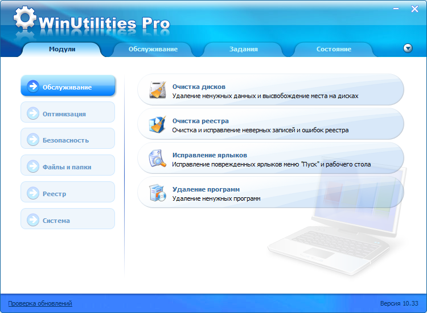Screen dimensions: 427x313
Task: Click Проверка обновлений link
Action: pyautogui.click(x=40, y=303)
